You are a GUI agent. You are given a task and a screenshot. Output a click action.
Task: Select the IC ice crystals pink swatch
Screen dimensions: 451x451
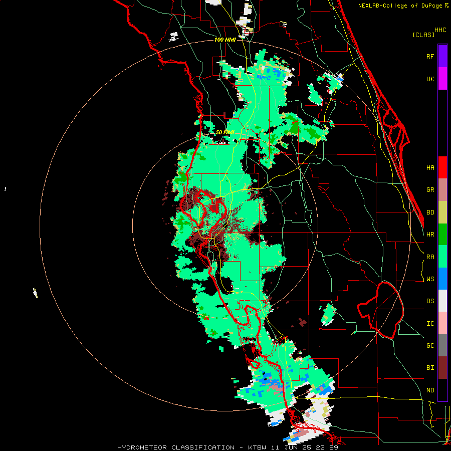pos(442,323)
